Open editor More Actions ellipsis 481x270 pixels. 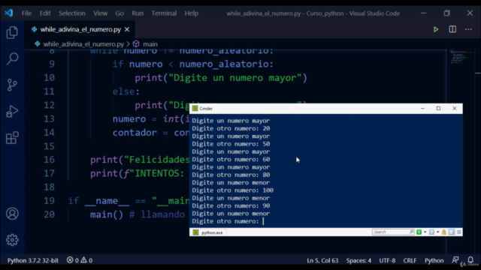tap(468, 29)
